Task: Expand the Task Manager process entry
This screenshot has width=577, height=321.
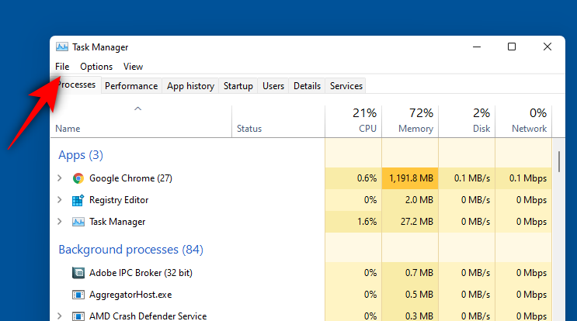Action: (60, 222)
